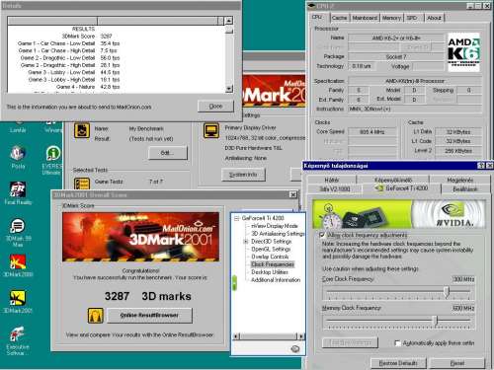Click scroll up arrow in Details list
The width and height of the screenshot is (494, 370).
pos(229,21)
